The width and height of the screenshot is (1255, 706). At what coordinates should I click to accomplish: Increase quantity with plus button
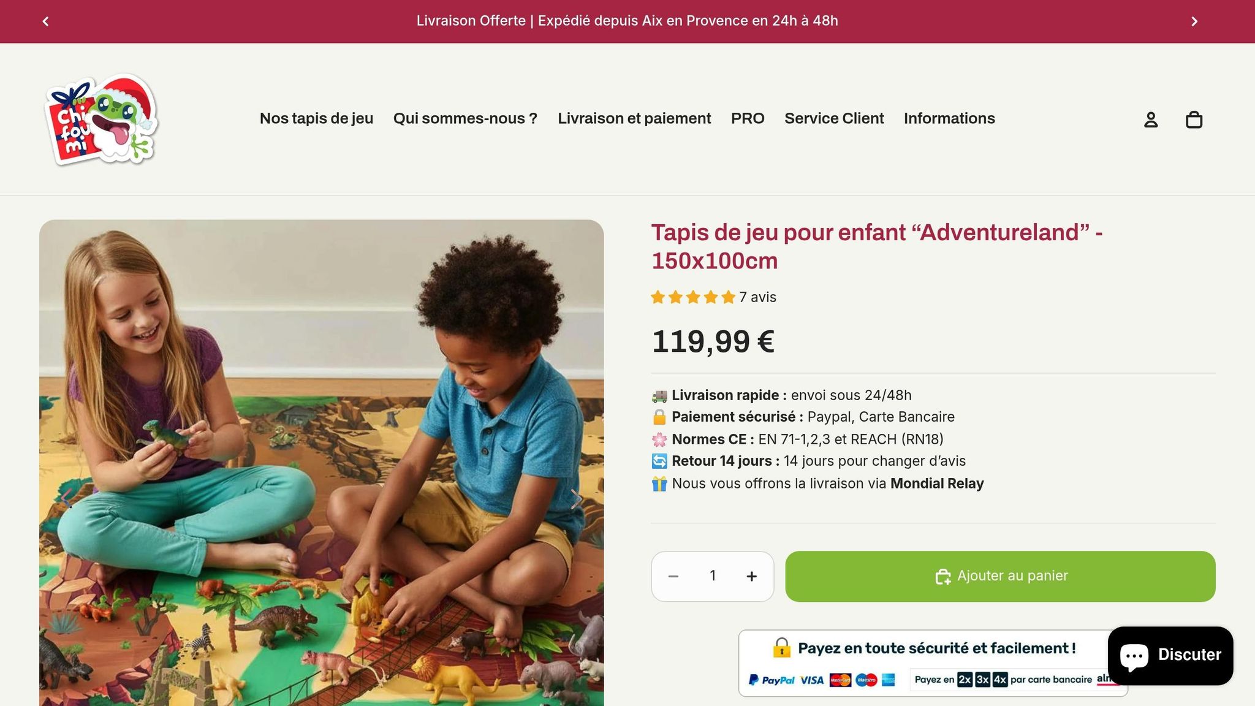point(752,576)
